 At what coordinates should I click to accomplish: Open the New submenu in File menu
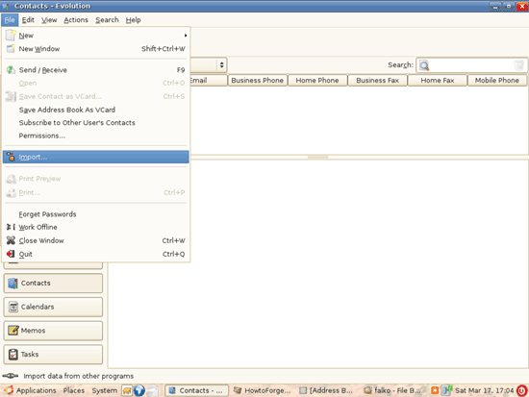[x=96, y=36]
